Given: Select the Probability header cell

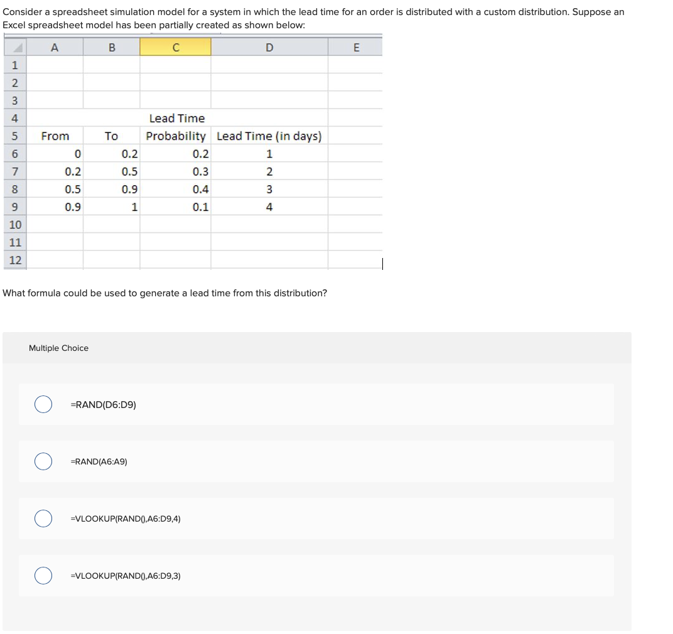Looking at the screenshot, I should [x=176, y=136].
